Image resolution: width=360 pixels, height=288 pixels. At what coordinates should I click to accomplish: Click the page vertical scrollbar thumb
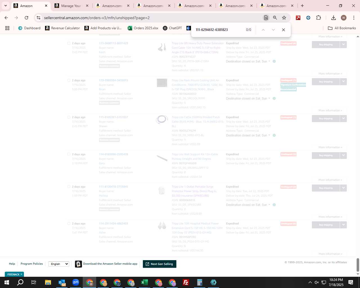358,265
